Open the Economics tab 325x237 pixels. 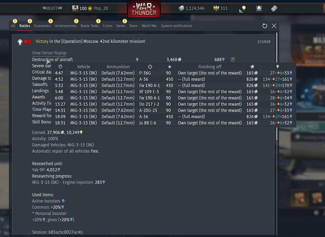click(x=43, y=26)
